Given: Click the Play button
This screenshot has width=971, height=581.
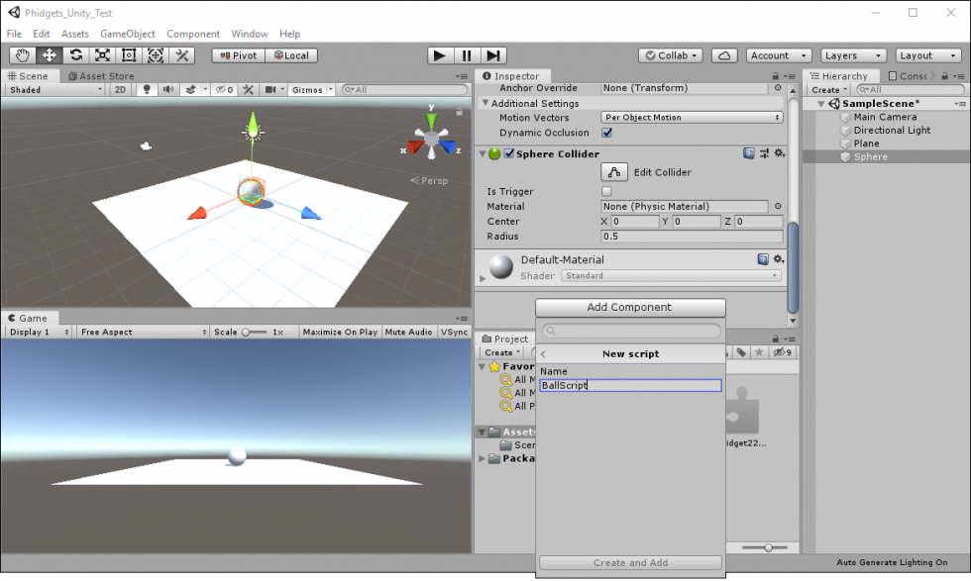Looking at the screenshot, I should (440, 55).
